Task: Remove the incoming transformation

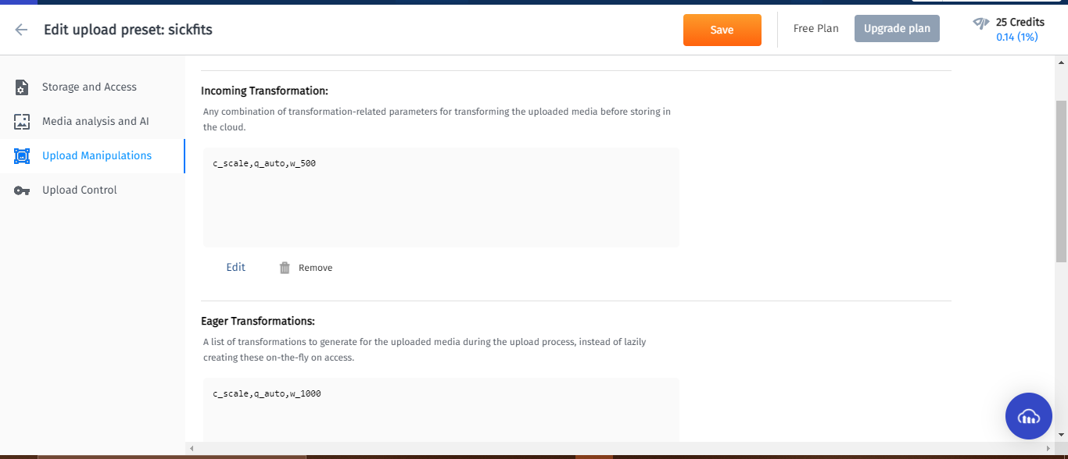Action: [316, 268]
